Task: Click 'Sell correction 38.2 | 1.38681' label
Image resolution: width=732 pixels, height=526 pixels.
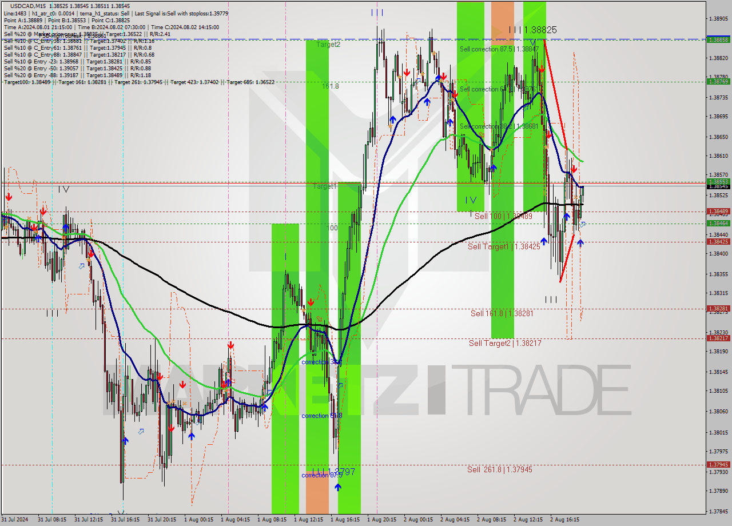Action: coord(499,126)
